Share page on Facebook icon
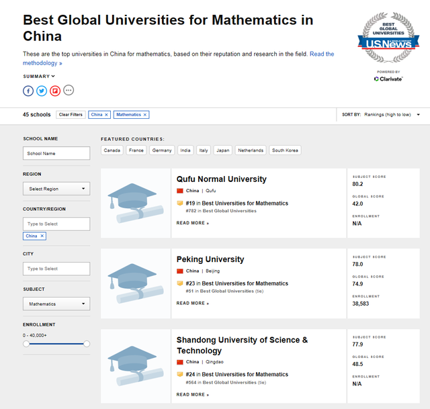This screenshot has width=430, height=409. pyautogui.click(x=28, y=90)
